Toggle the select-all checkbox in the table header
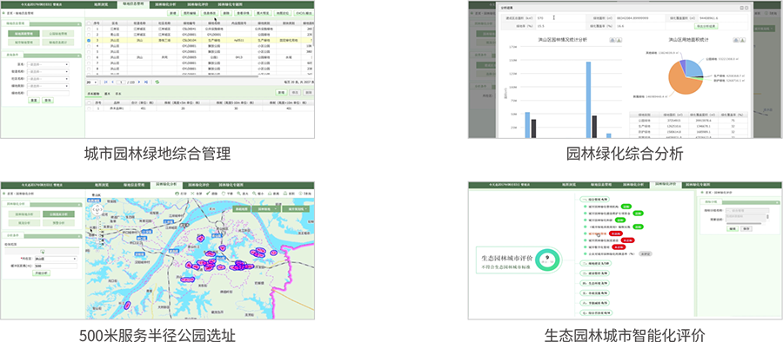783x342 pixels. [89, 23]
